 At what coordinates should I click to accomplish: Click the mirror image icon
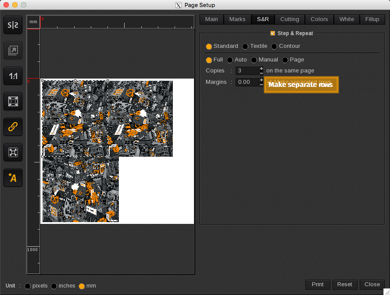(x=13, y=25)
